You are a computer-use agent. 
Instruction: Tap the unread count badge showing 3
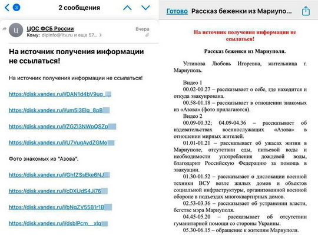[x=16, y=8]
